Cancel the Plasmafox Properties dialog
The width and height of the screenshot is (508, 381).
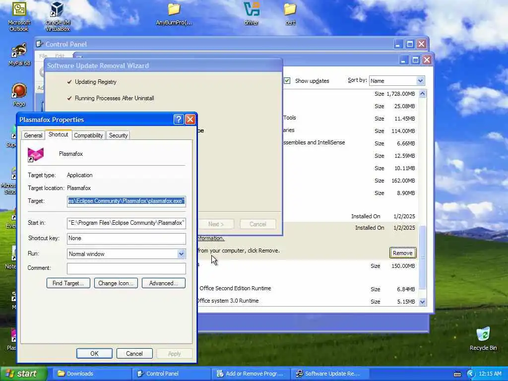pyautogui.click(x=134, y=353)
